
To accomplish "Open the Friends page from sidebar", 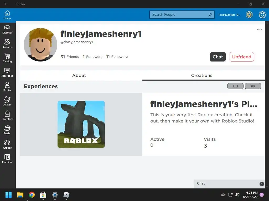I will tap(7, 44).
